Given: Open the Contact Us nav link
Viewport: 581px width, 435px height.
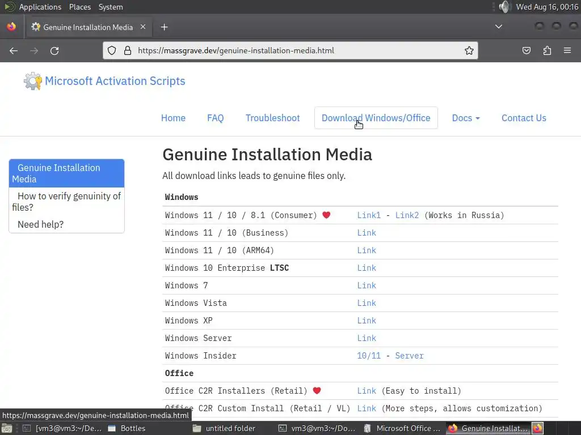Looking at the screenshot, I should coord(524,118).
